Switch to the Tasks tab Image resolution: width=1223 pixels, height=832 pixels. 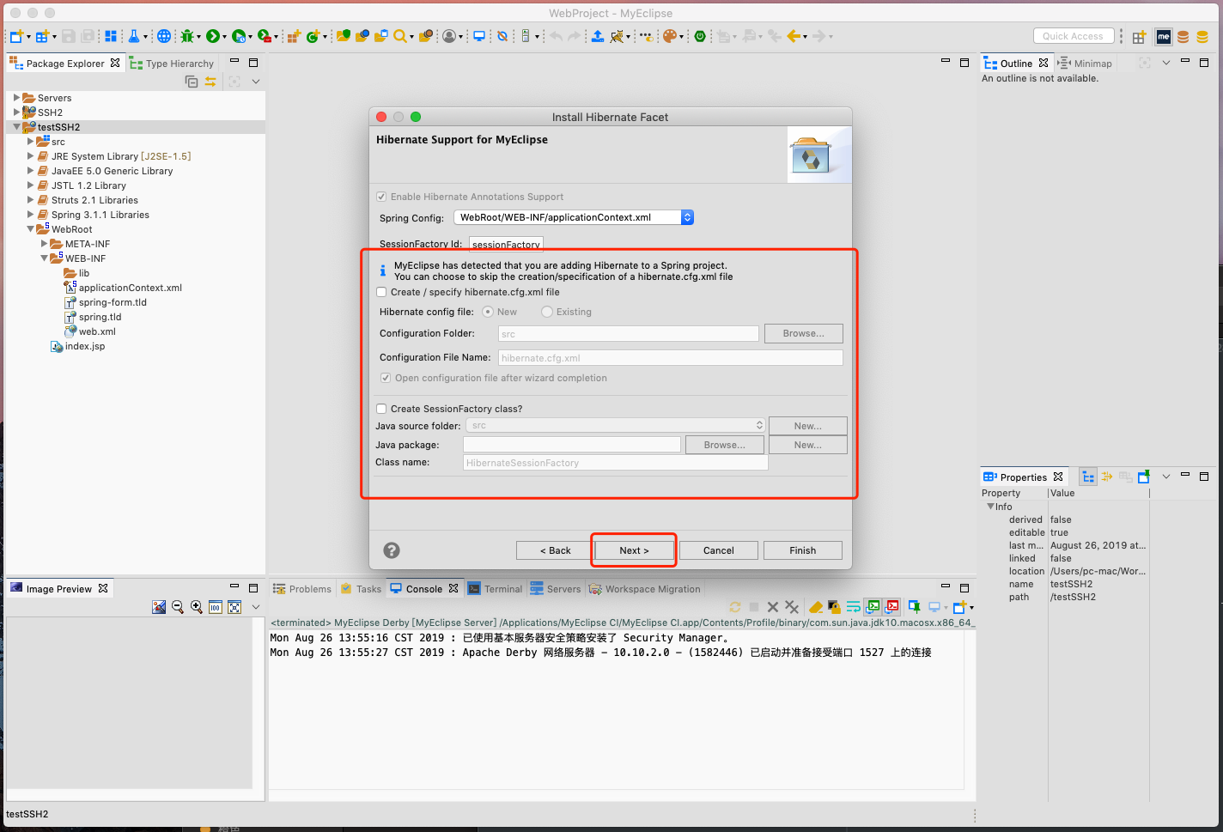point(361,589)
